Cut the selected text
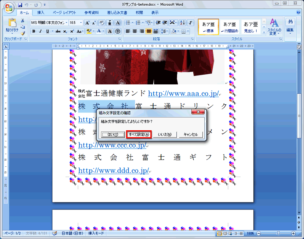 [x=23, y=21]
